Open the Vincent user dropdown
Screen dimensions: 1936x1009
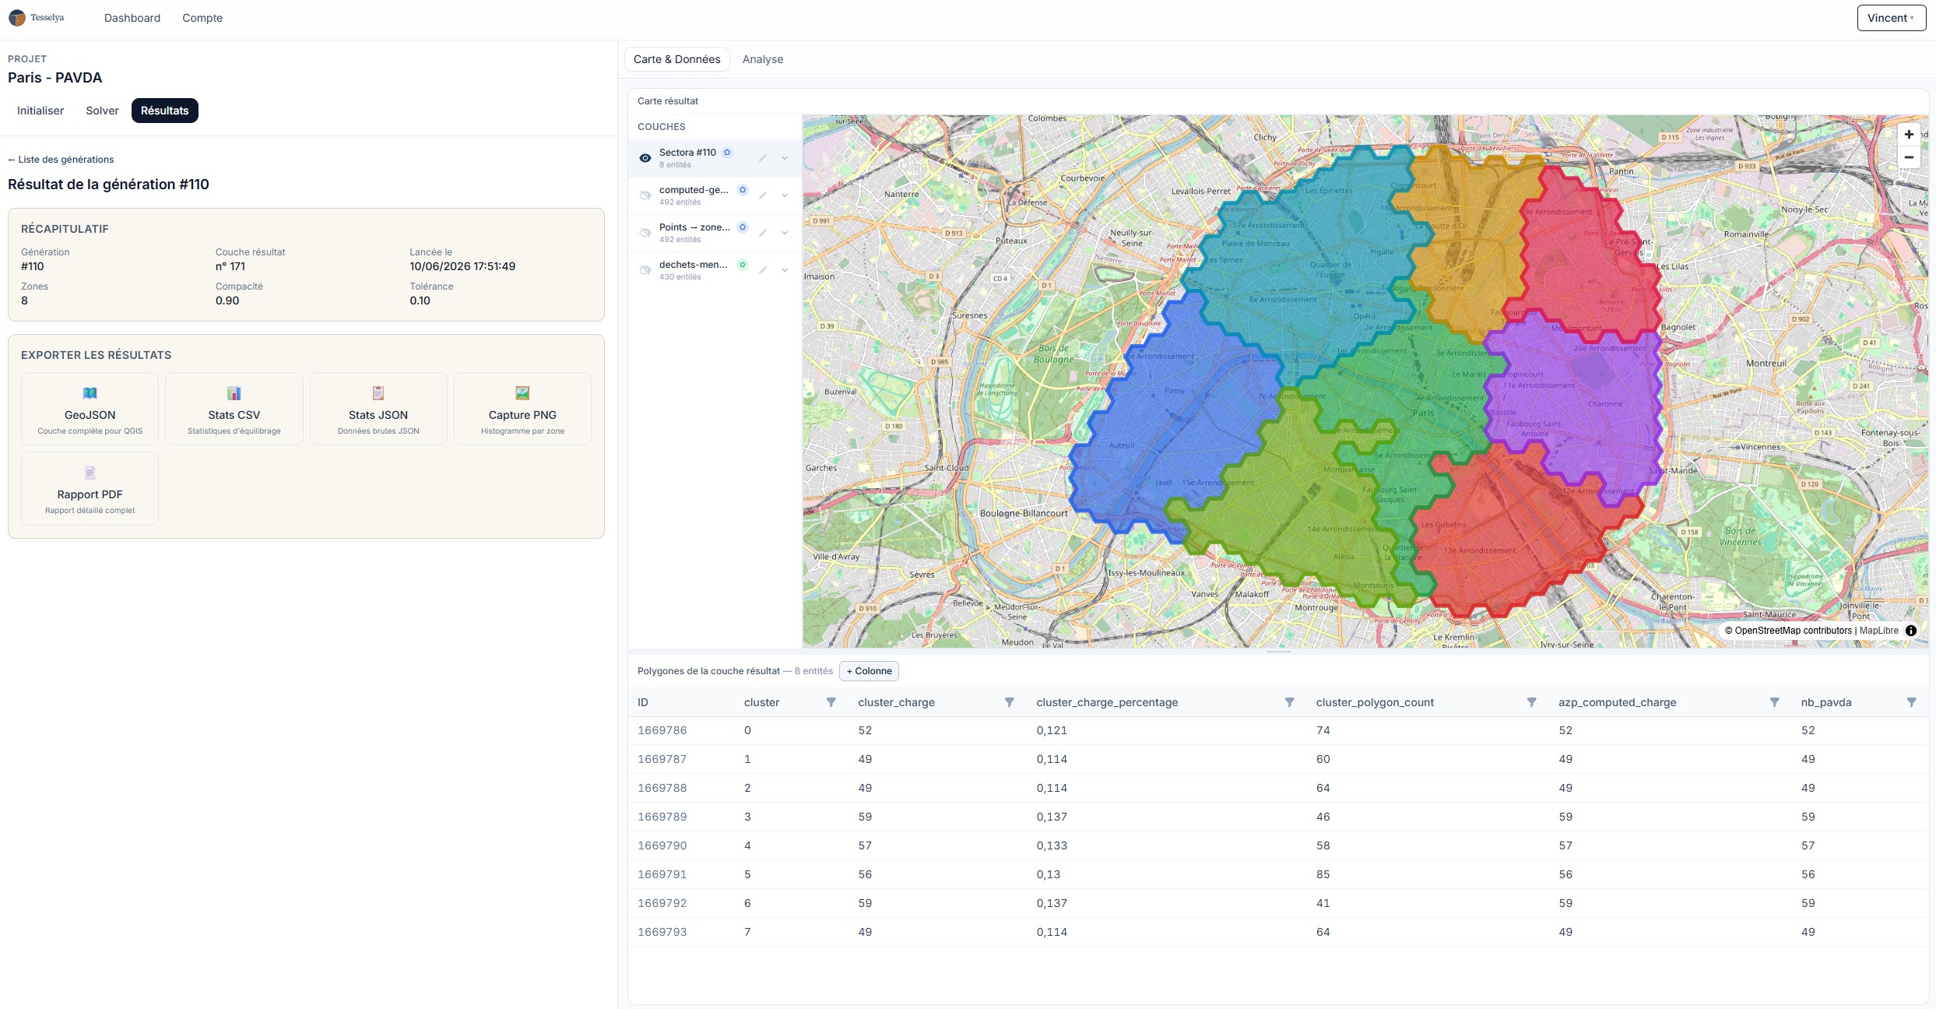[1891, 18]
